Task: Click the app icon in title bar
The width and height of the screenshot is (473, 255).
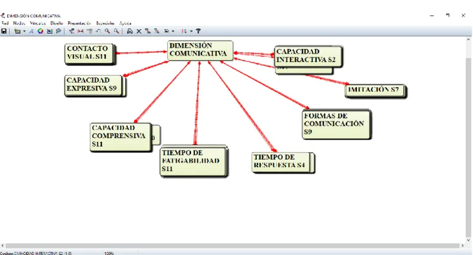Action: 3,15
